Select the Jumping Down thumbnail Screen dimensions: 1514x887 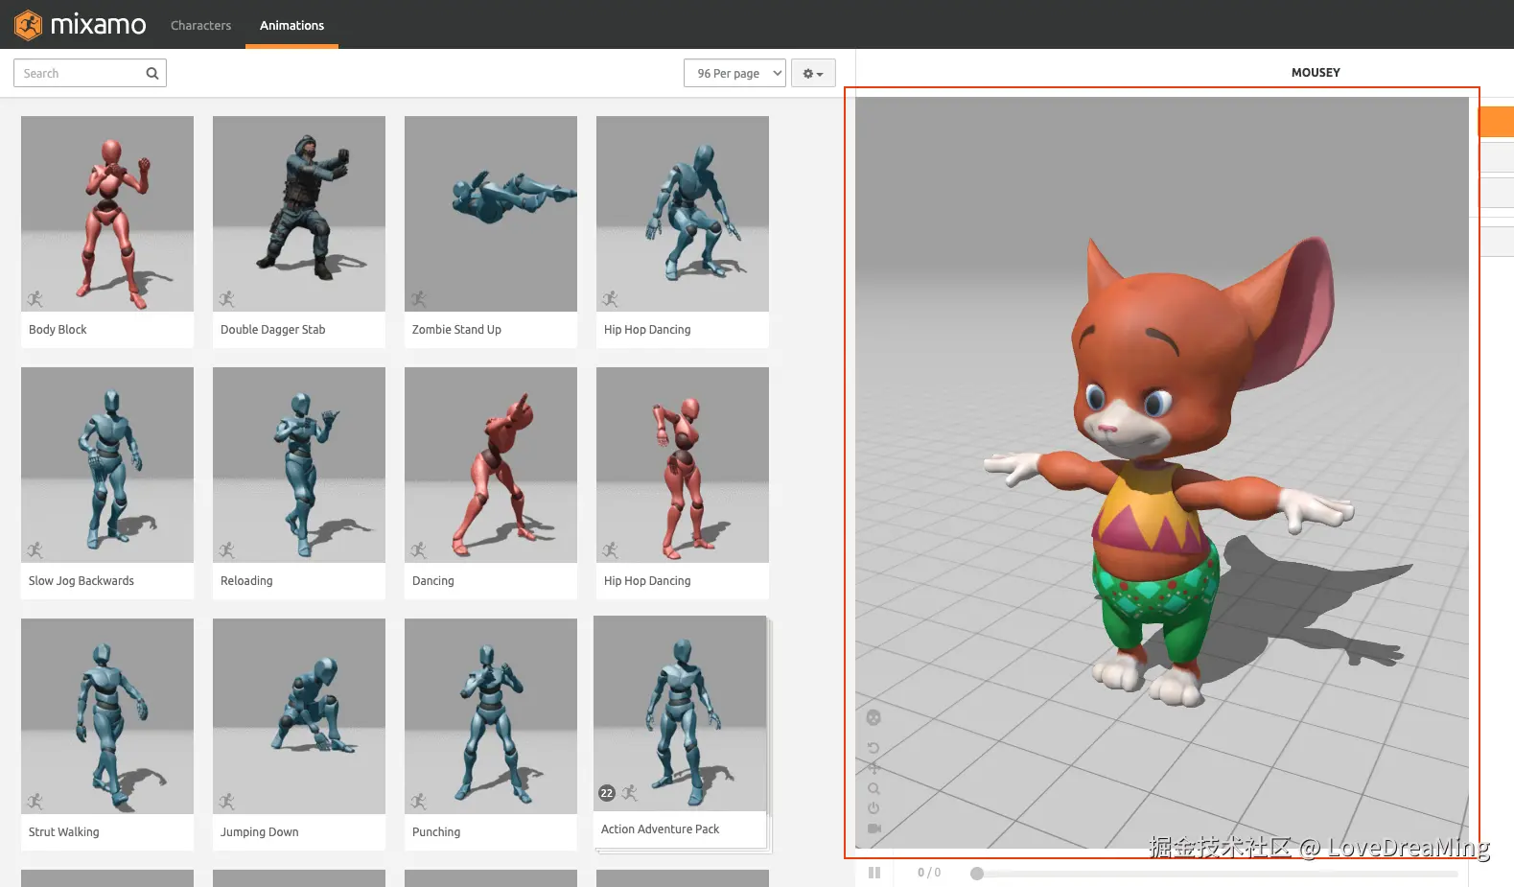tap(299, 716)
